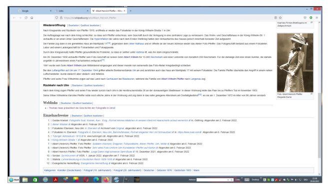Click Bearbeiten next to Weblinks heading
Viewport: 331px width, 189px height.
pos(66,103)
